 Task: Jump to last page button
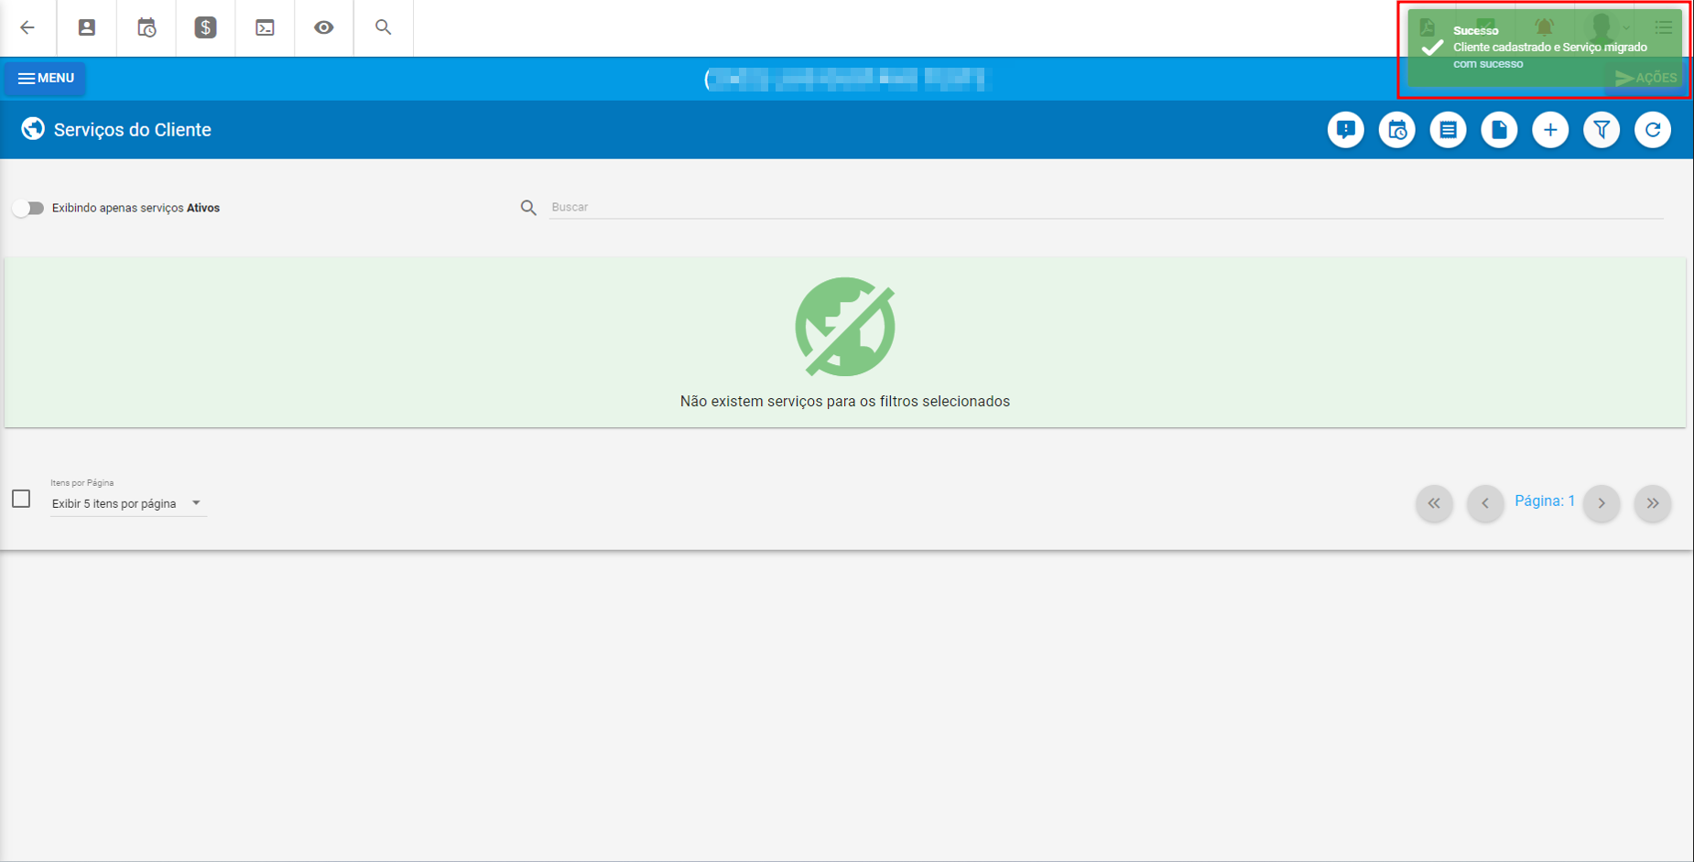(1653, 503)
